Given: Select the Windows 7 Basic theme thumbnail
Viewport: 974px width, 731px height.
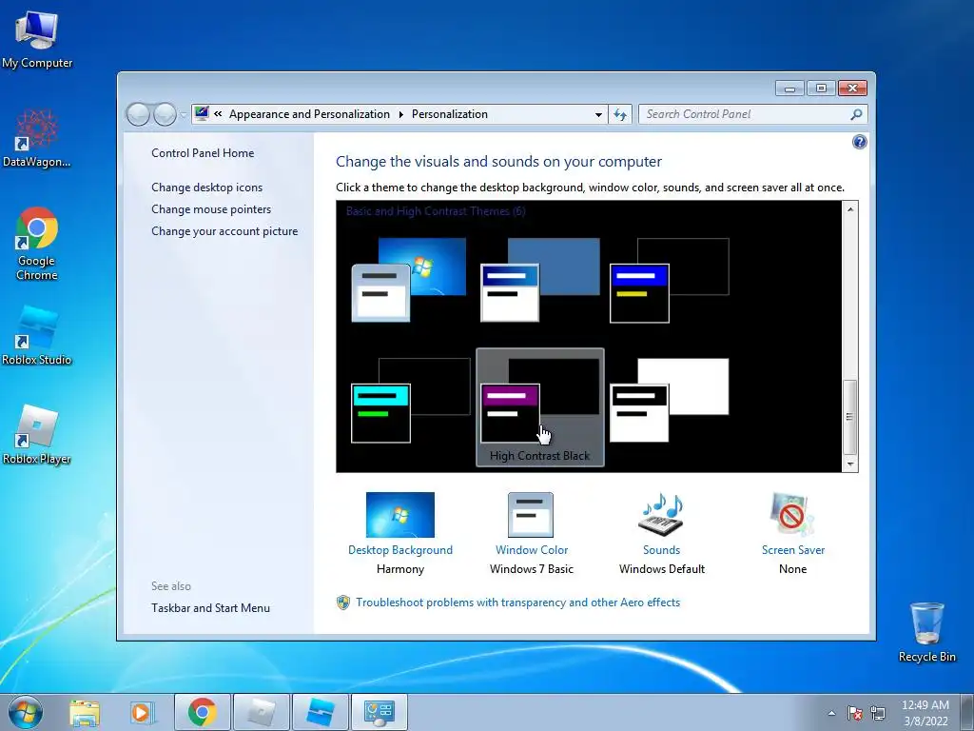Looking at the screenshot, I should (409, 280).
